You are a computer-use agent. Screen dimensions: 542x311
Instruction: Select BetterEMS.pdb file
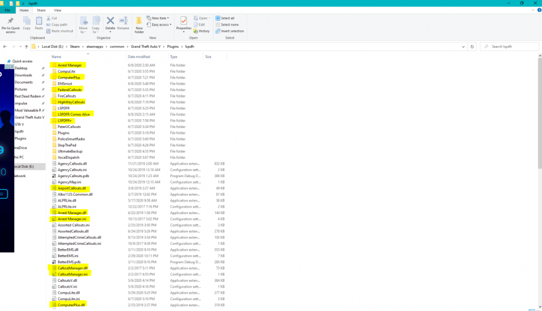[x=69, y=262]
